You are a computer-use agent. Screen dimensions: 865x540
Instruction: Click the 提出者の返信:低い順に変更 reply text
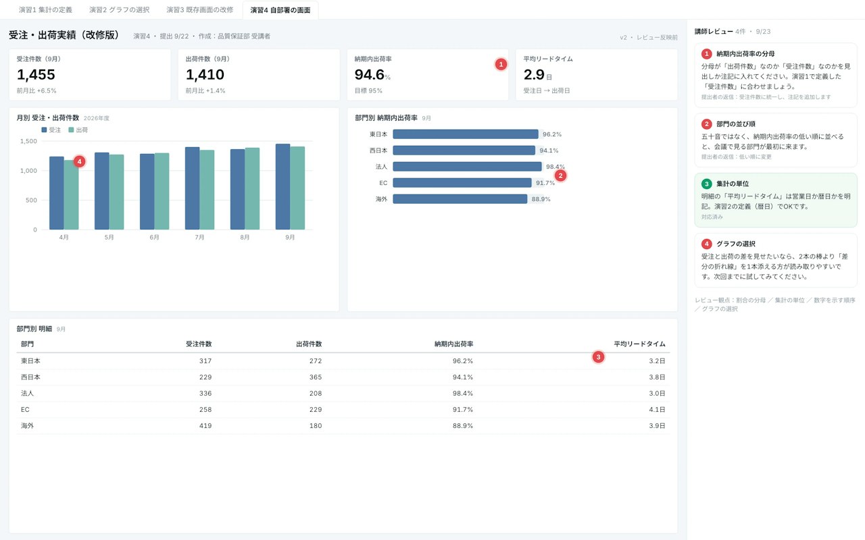click(737, 157)
